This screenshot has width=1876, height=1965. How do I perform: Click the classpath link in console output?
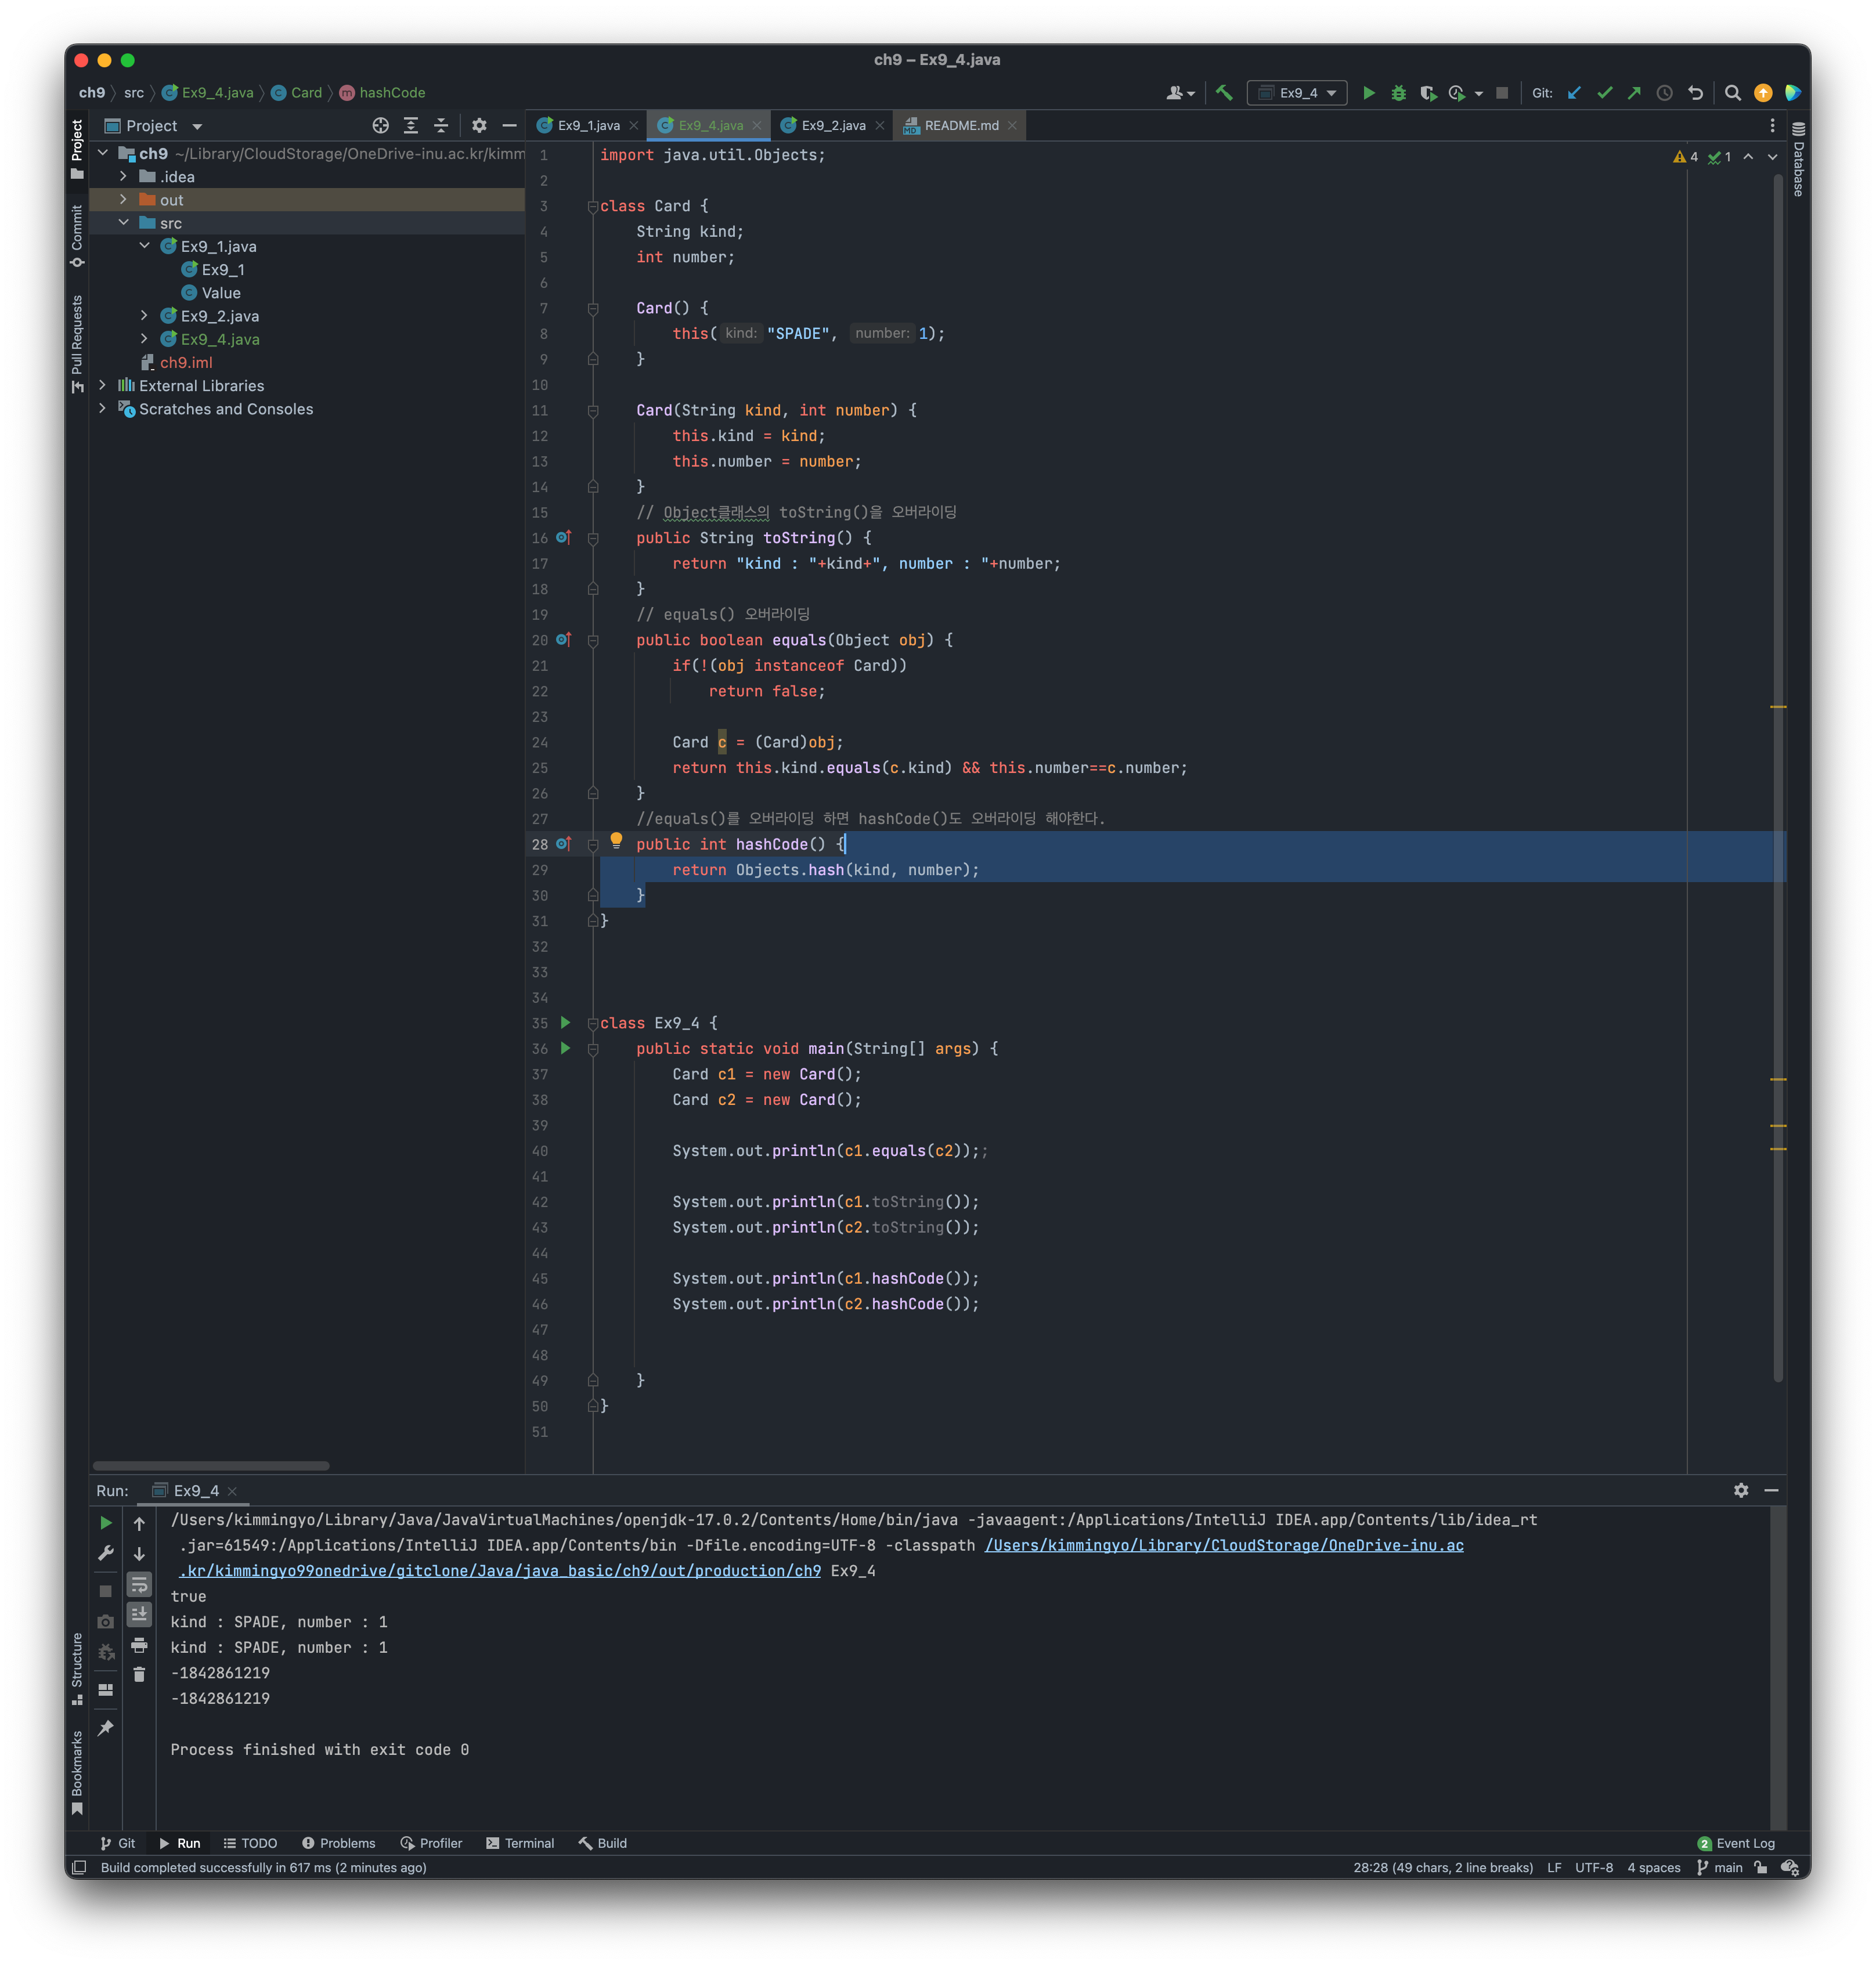1223,1545
